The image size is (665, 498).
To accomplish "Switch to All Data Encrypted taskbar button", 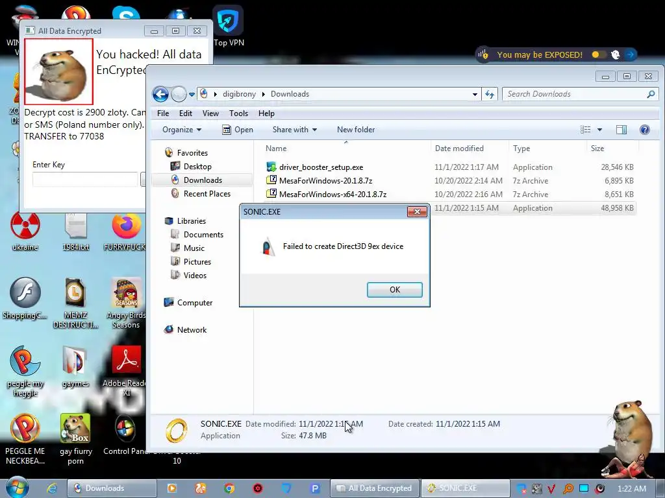I will [x=375, y=488].
